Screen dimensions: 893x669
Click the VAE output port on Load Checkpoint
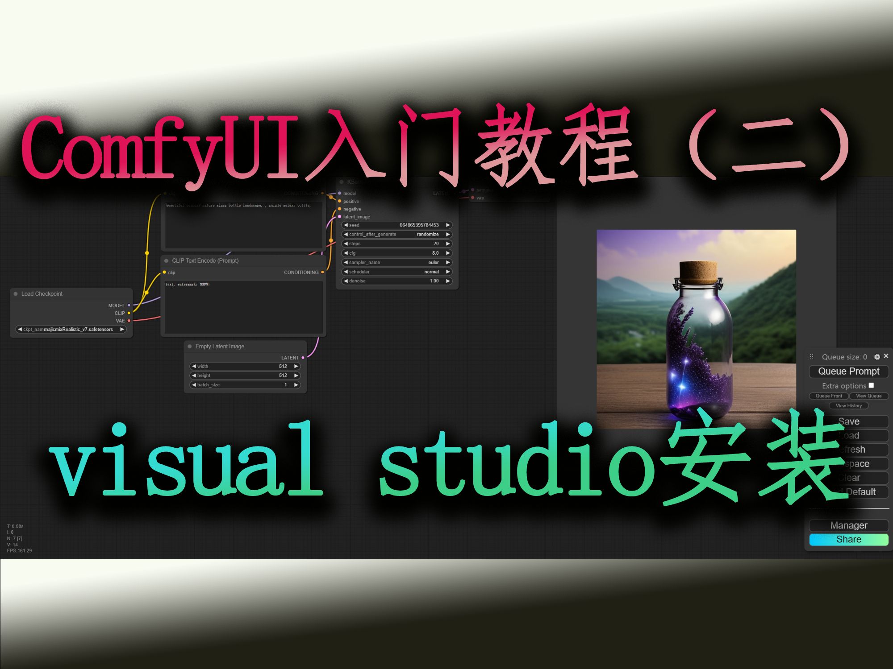point(129,321)
